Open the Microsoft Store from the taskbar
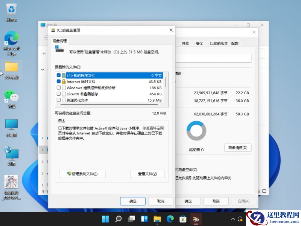Screen dimensions: 301x226 coord(183,218)
